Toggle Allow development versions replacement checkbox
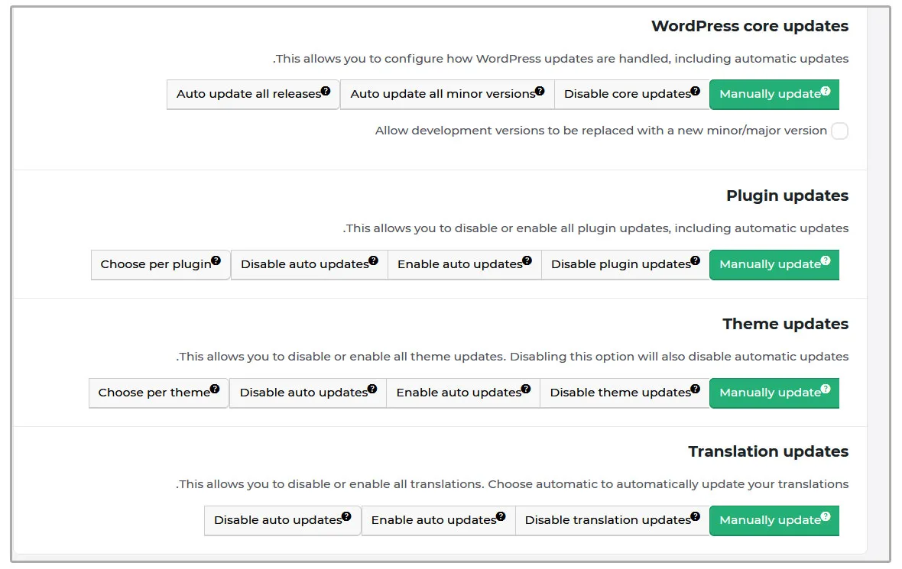Screen dimensions: 902x569 tap(839, 131)
